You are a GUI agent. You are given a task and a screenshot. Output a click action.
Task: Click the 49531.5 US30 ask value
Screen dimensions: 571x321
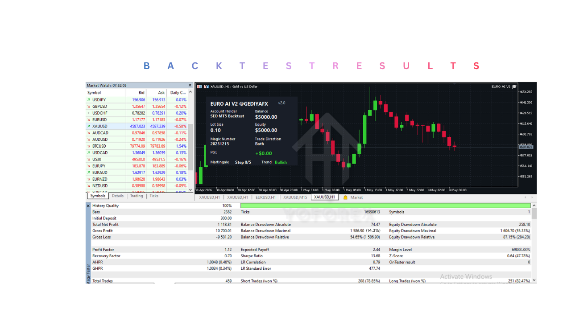click(158, 159)
